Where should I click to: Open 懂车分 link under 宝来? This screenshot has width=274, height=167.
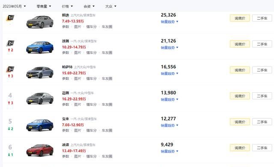pyautogui.click(x=91, y=130)
